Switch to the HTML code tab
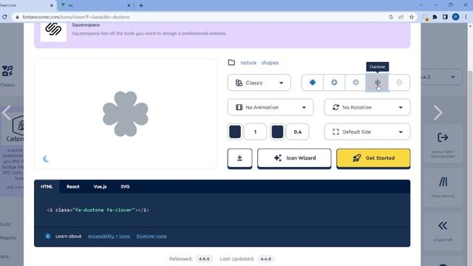Viewport: 473px width, 266px height. [47, 187]
